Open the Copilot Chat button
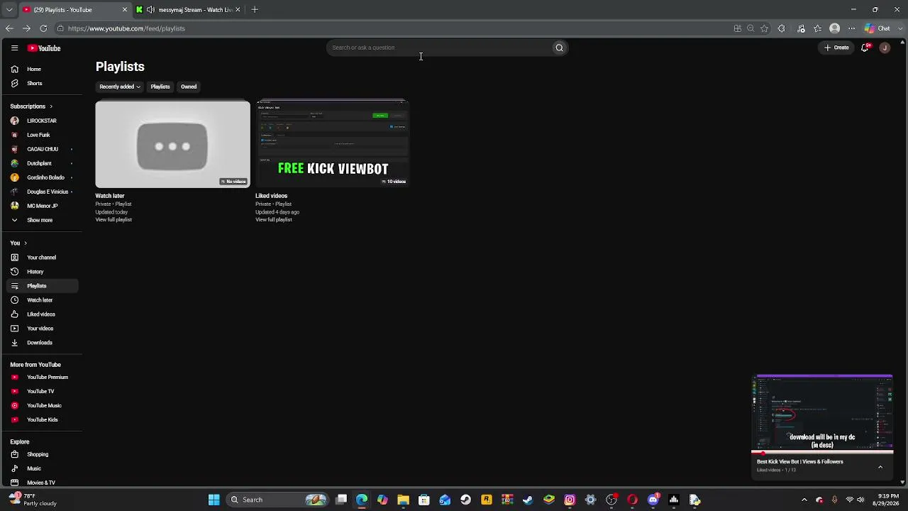The image size is (908, 511). coord(877,28)
